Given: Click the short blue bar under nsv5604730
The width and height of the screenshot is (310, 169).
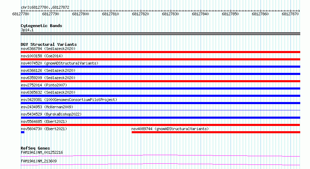Looking at the screenshot, I should click(23, 132).
